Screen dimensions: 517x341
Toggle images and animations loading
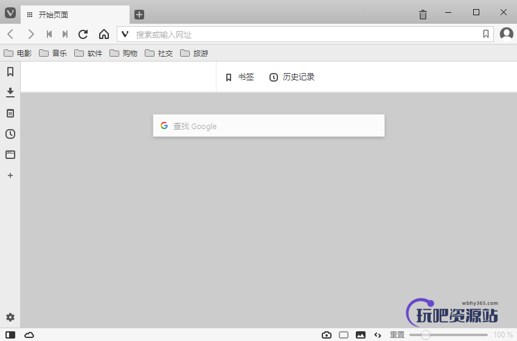(x=361, y=335)
